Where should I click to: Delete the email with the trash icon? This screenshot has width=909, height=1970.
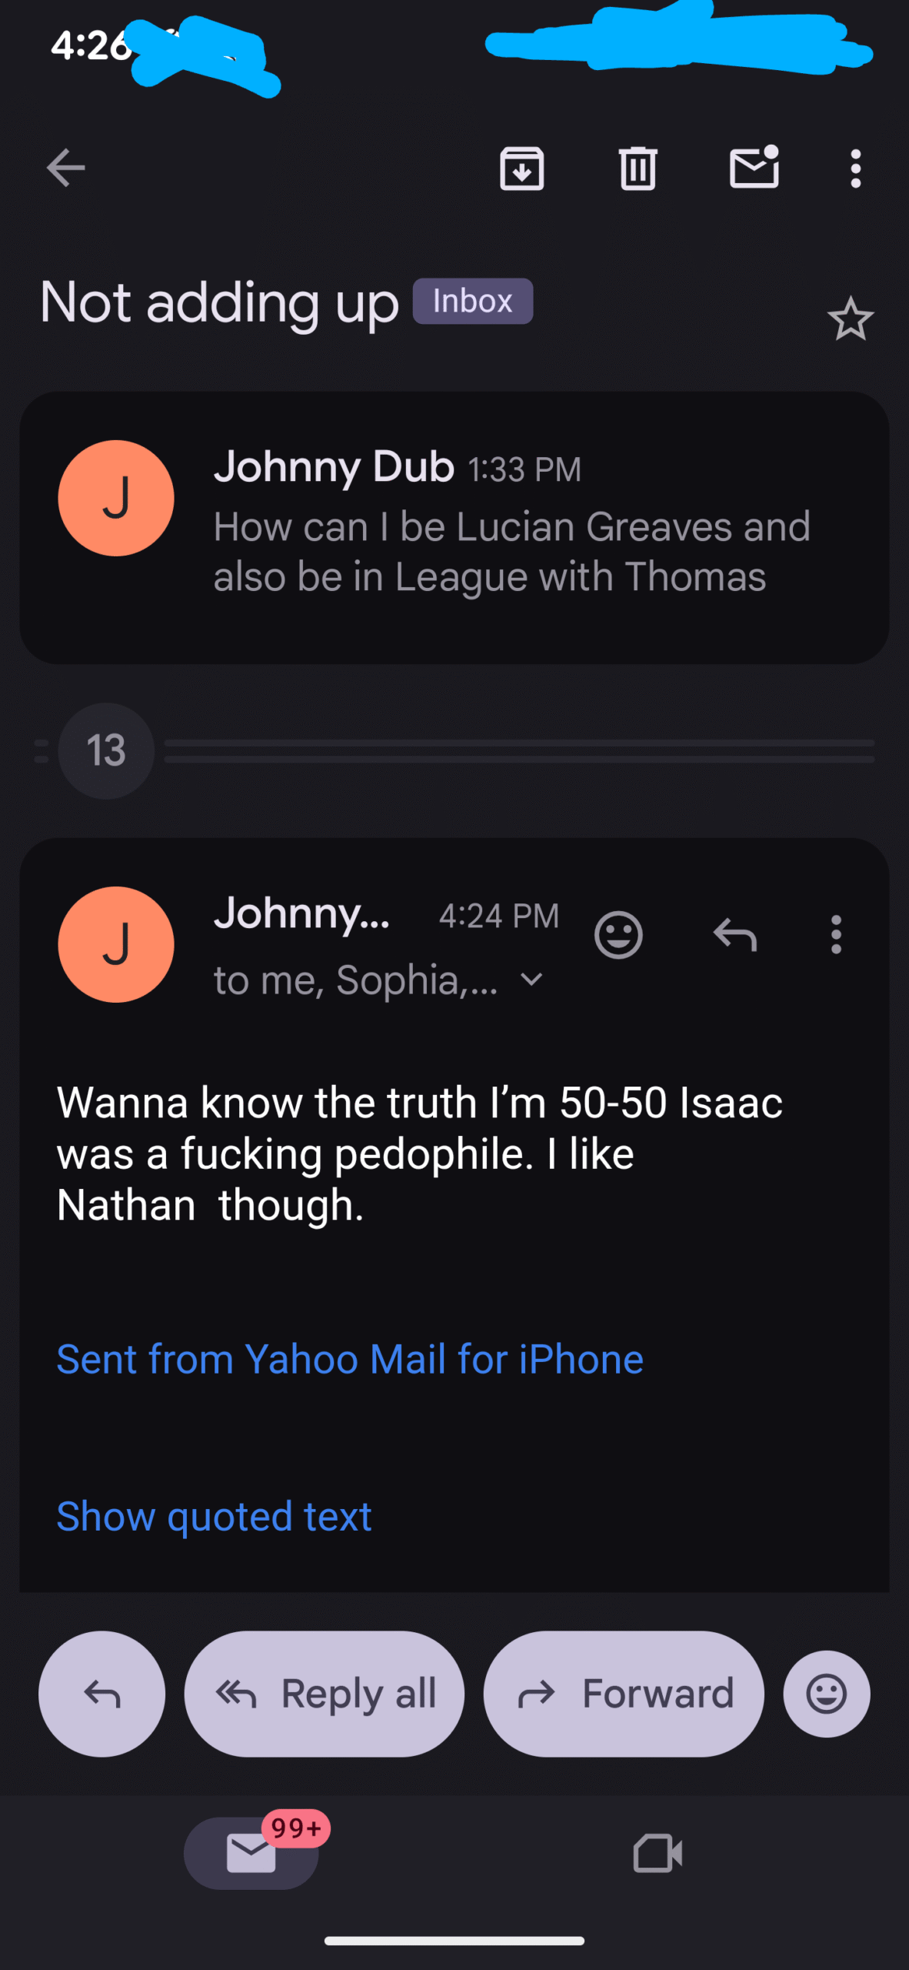coord(638,168)
